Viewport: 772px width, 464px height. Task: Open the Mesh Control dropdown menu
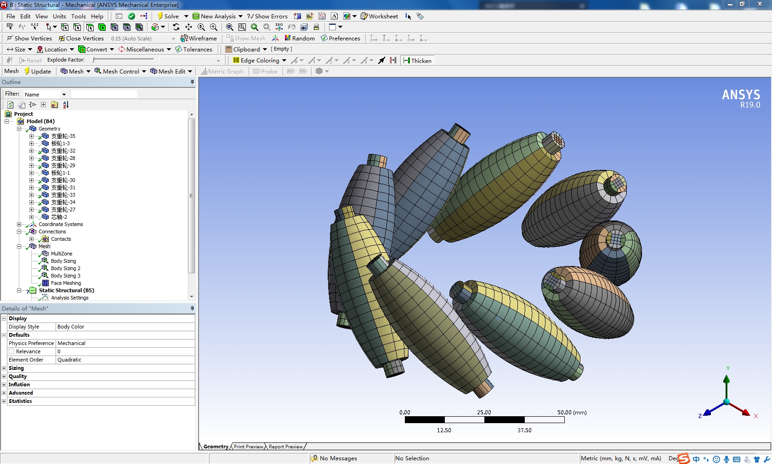120,71
